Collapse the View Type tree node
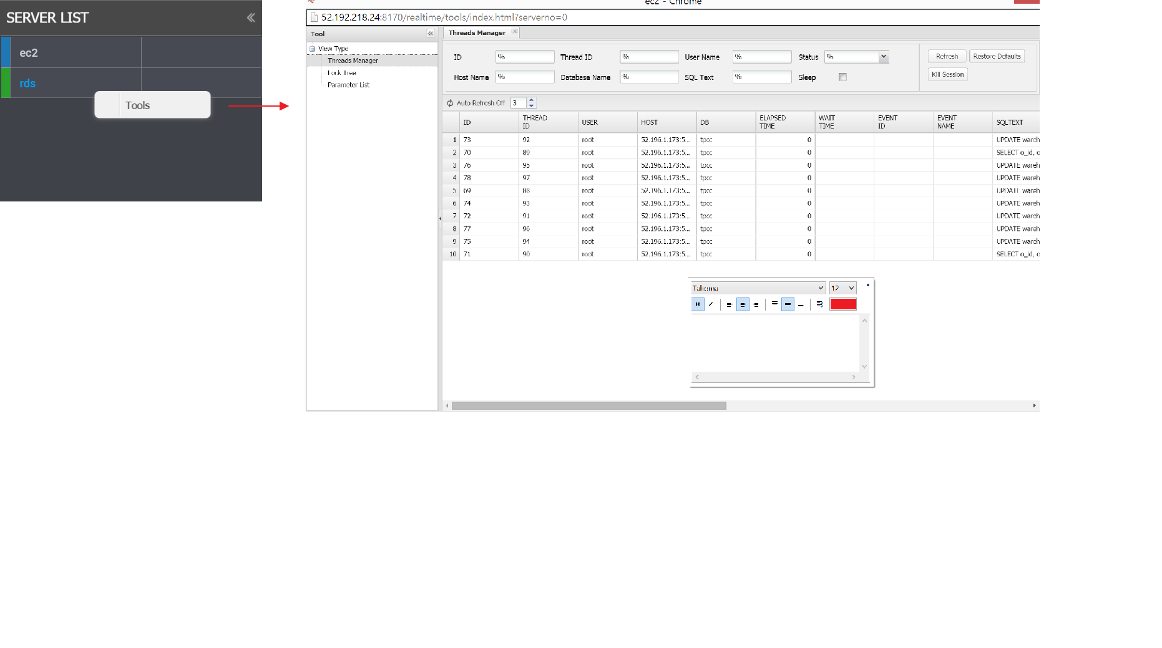Viewport: 1162px width, 648px height. (313, 49)
